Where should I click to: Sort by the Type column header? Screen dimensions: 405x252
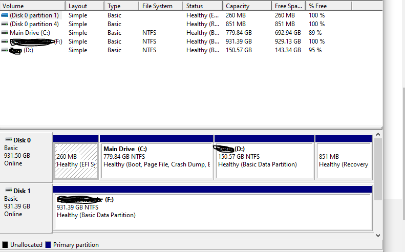click(x=122, y=6)
